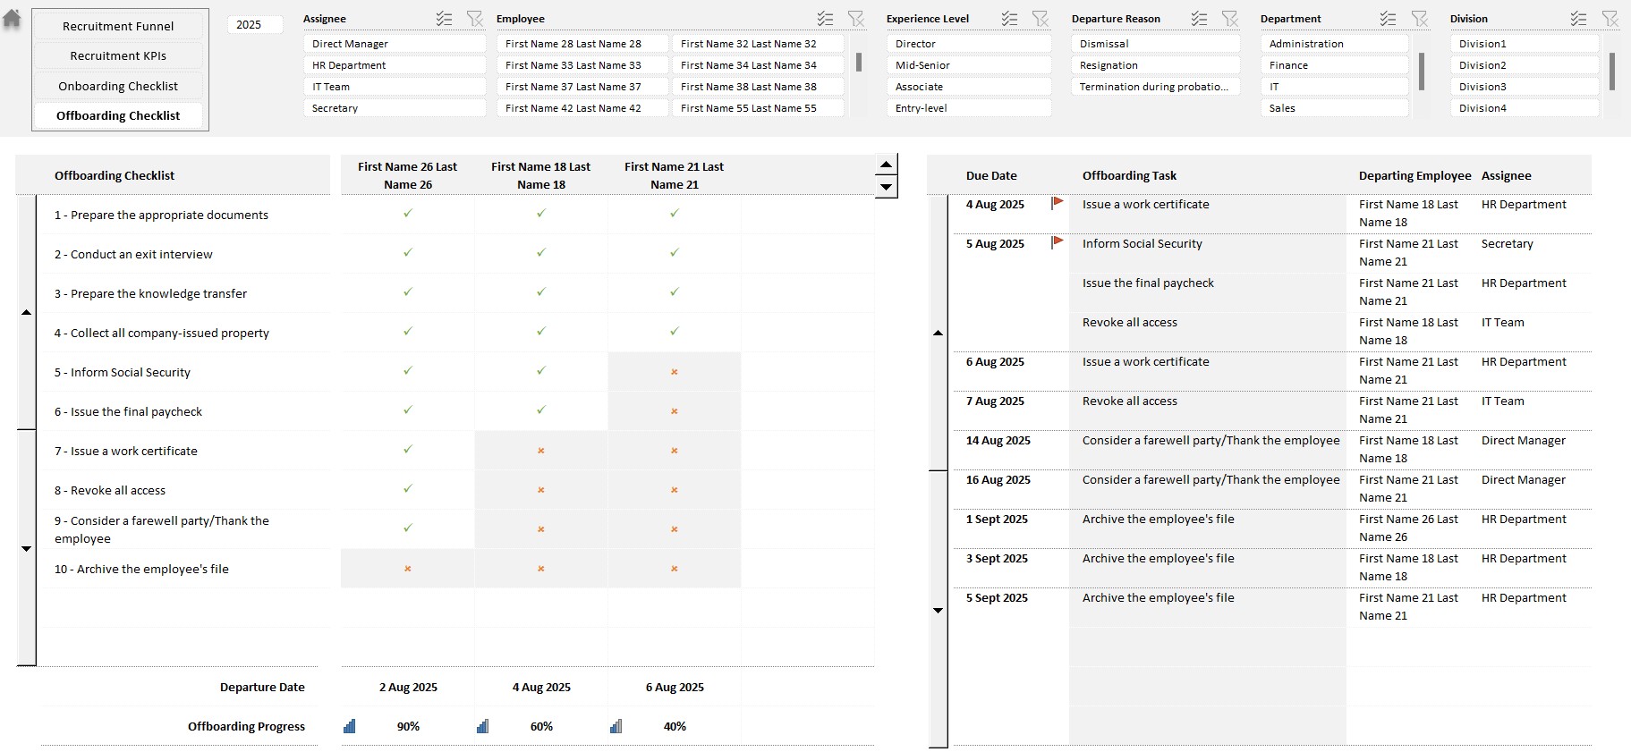Image resolution: width=1631 pixels, height=752 pixels.
Task: Toggle multi-select on the Assignee slicer
Action: tap(444, 19)
